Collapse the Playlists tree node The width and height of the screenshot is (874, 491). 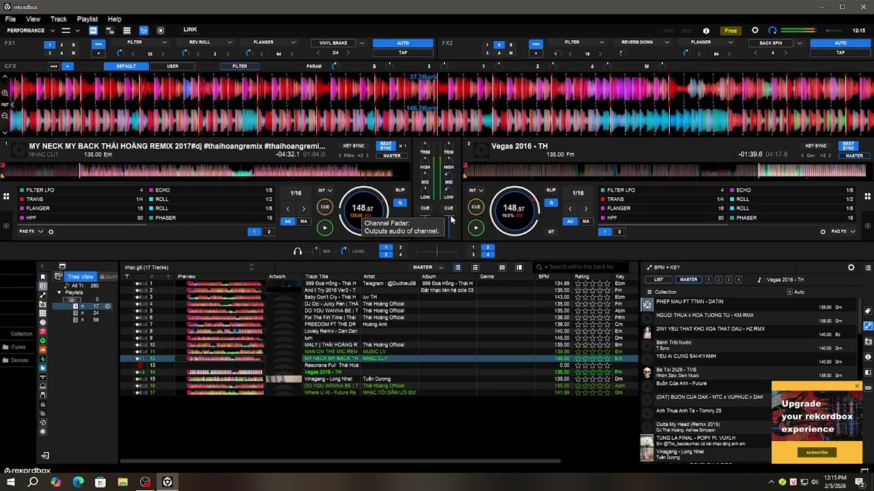tap(59, 293)
